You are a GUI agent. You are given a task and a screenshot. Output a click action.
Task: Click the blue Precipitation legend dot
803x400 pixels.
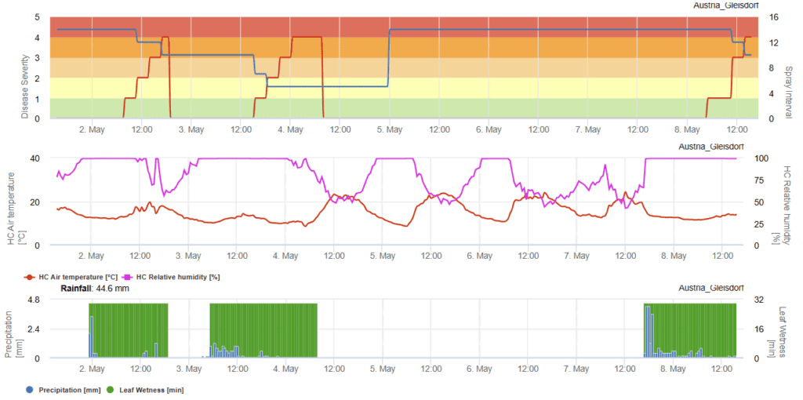pyautogui.click(x=29, y=389)
